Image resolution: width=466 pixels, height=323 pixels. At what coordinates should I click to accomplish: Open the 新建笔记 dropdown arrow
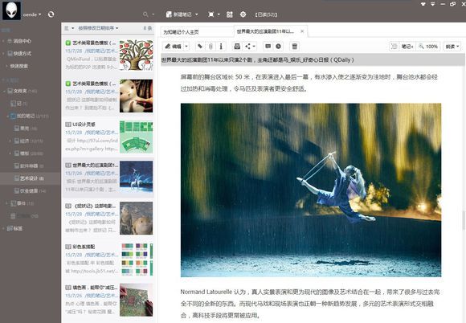click(197, 14)
